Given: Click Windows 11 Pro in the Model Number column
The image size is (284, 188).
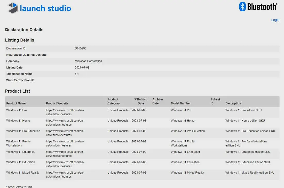Looking at the screenshot, I should click(181, 110).
